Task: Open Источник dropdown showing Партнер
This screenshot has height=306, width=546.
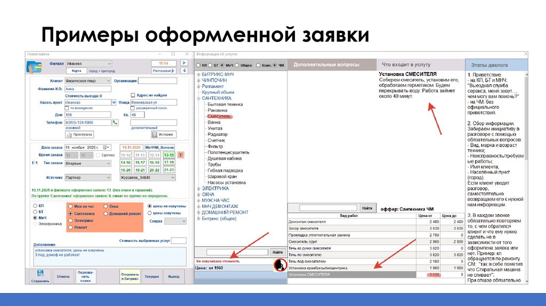Action: click(x=88, y=178)
